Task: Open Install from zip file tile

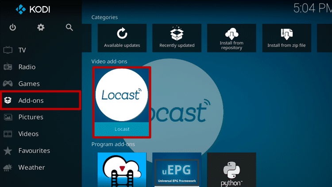Action: pos(286,38)
